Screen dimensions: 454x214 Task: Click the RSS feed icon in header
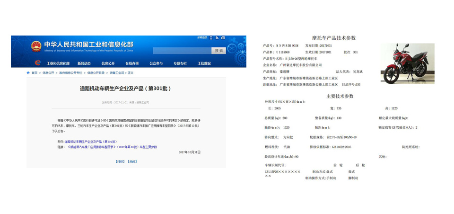217,38
